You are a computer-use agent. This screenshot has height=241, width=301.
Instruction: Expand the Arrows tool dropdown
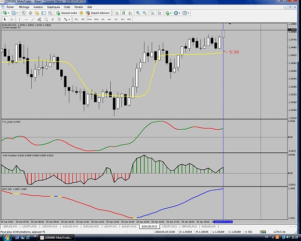pyautogui.click(x=69, y=19)
